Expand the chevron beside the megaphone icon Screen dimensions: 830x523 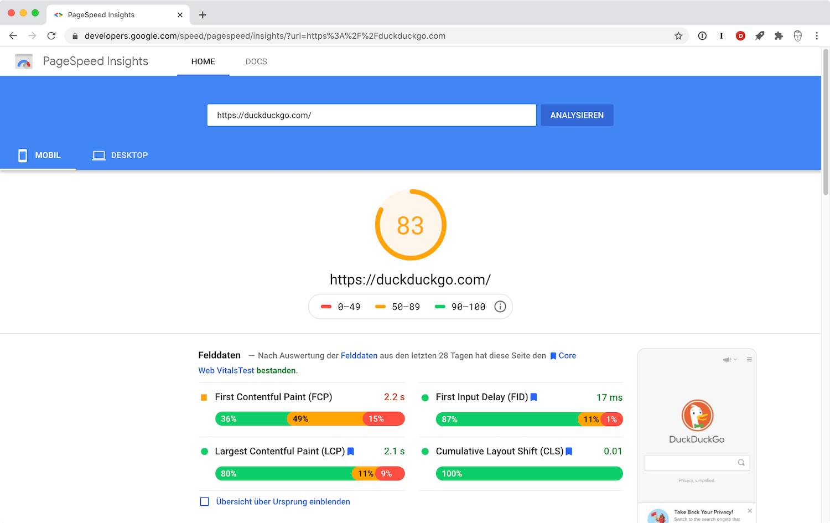tap(735, 359)
